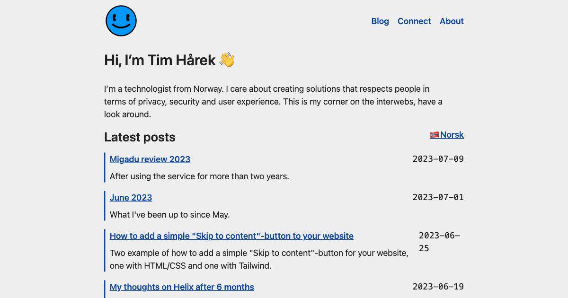This screenshot has width=568, height=298.
Task: Open the Helix thoughts article
Action: (x=182, y=287)
